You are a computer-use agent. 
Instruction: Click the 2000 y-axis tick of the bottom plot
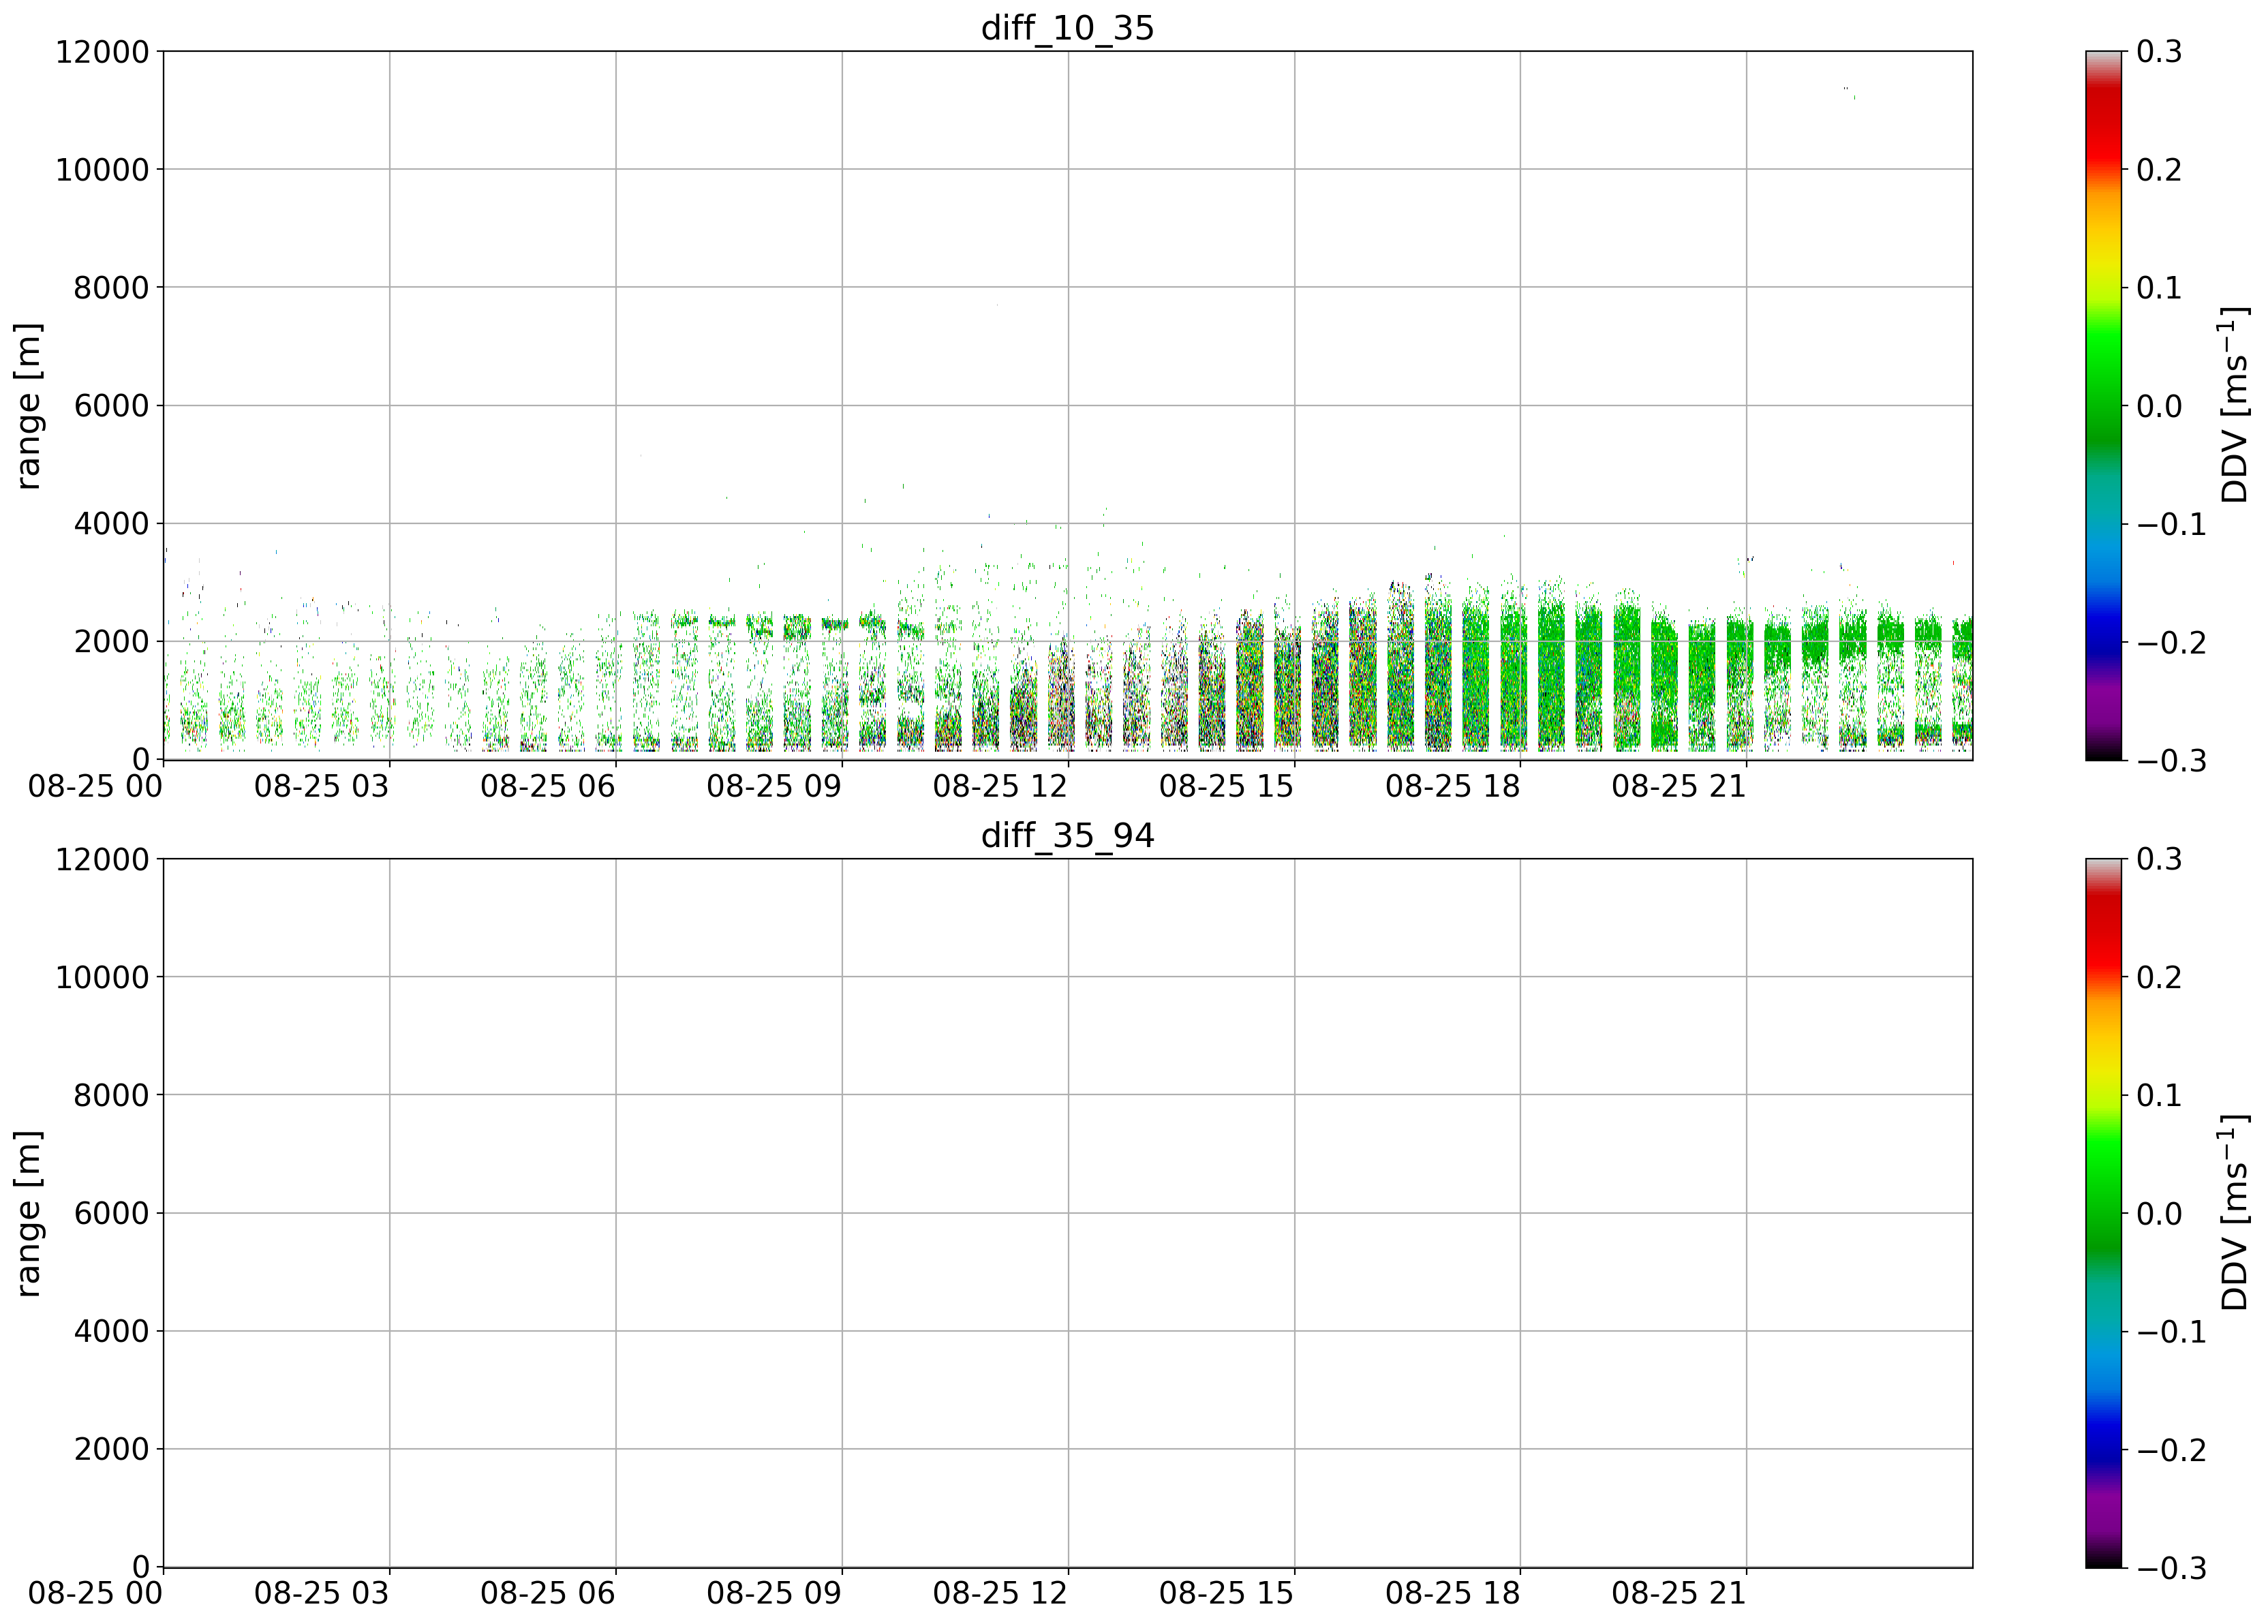click(112, 1449)
